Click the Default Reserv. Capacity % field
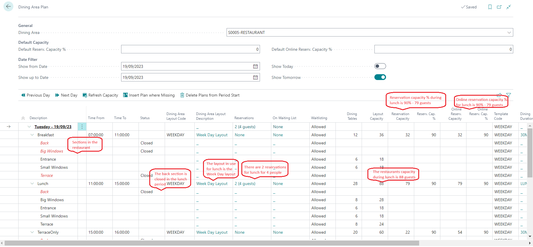 pos(190,49)
